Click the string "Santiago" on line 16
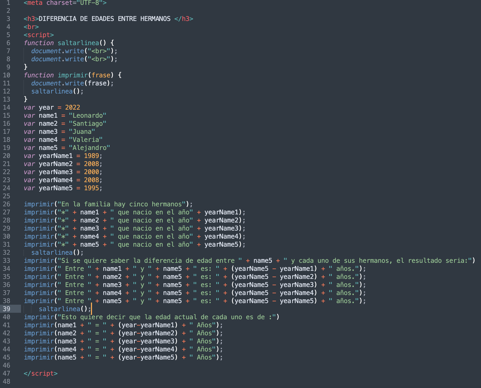This screenshot has height=388, width=481. point(88,124)
